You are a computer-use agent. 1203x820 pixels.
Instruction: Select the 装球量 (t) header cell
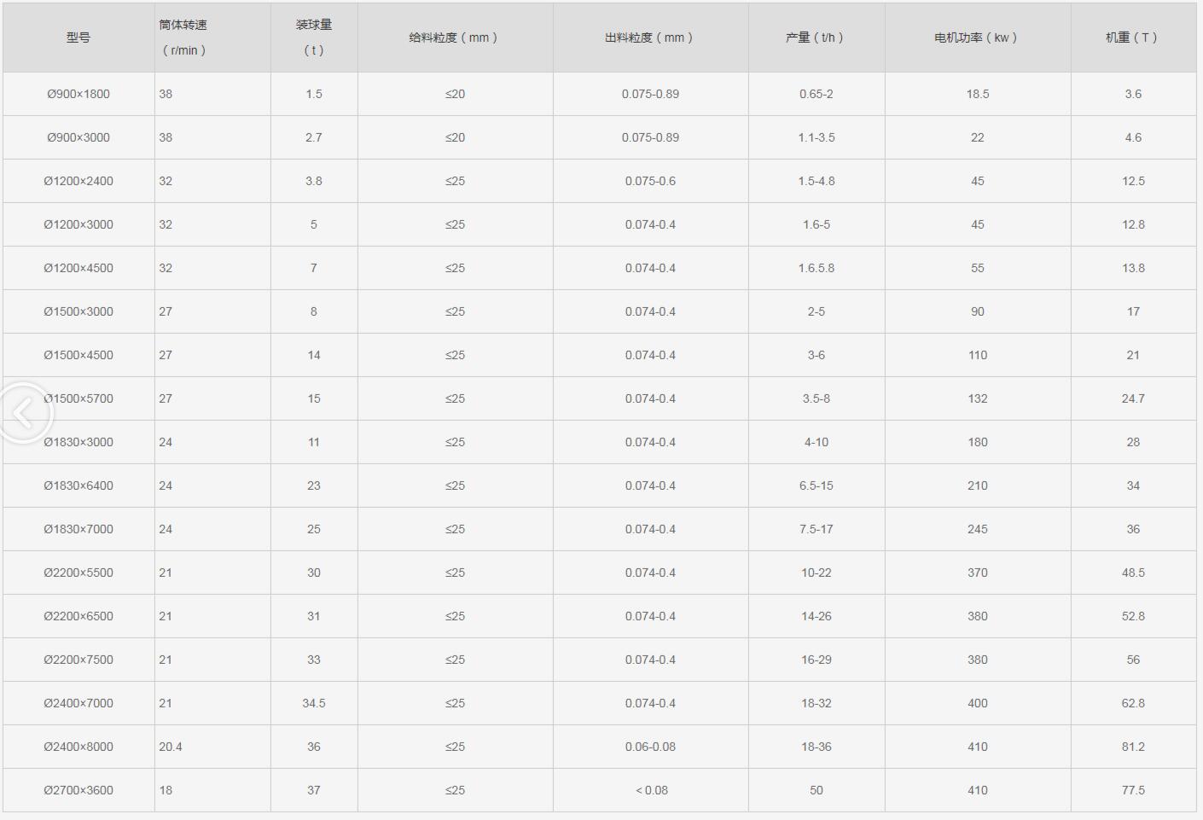(314, 38)
